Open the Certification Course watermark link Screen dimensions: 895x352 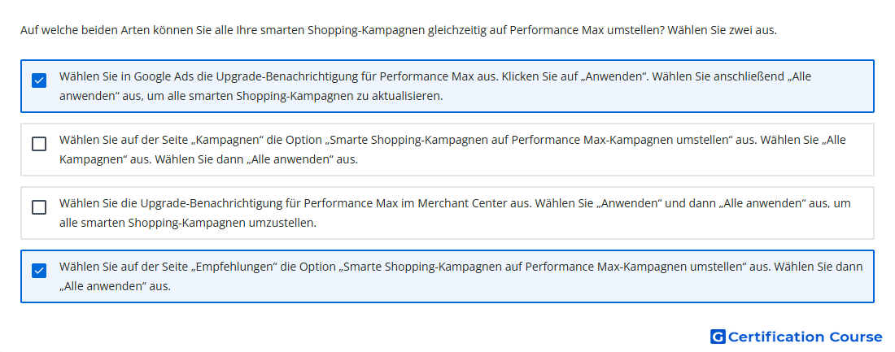click(797, 337)
